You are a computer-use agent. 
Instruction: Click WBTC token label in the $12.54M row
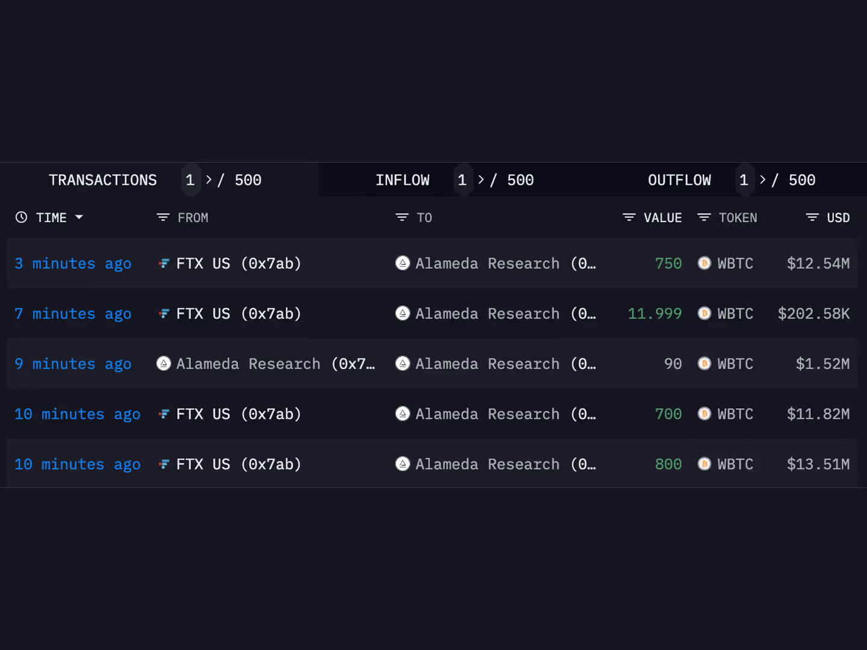(x=735, y=264)
